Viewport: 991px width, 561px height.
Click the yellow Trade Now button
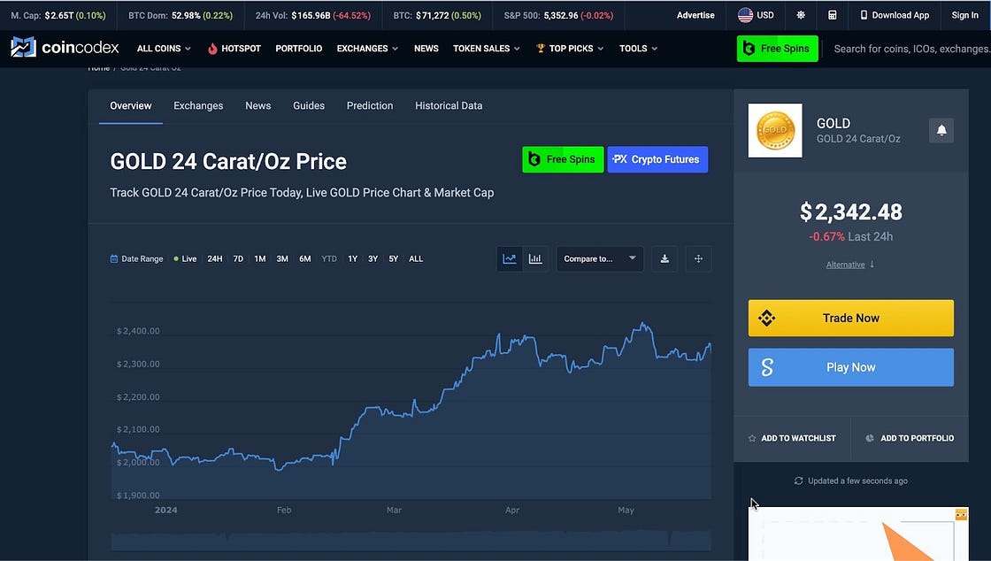850,319
